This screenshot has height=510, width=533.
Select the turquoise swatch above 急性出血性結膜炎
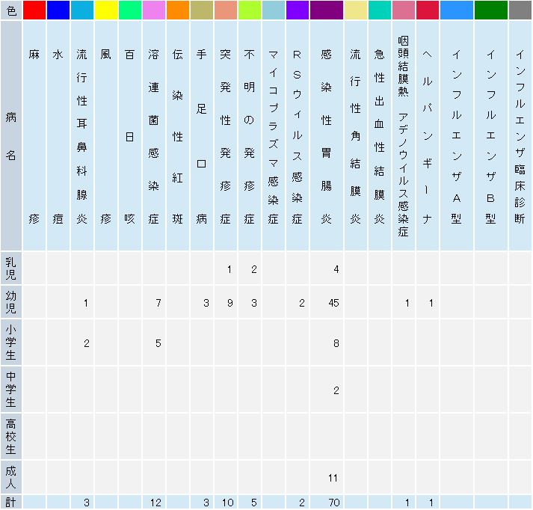(379, 10)
